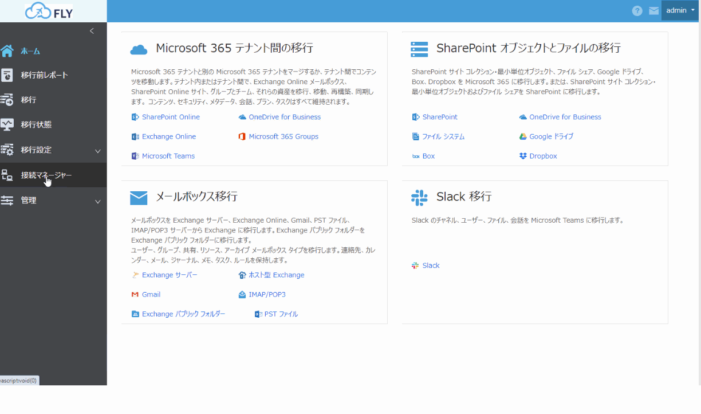
Task: Open ホーム in the sidebar
Action: point(30,51)
